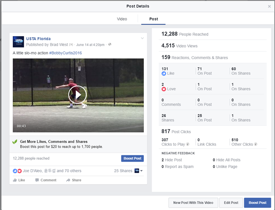Viewport: 275px width, 210px height.
Task: Select the Post tab
Action: (x=153, y=19)
